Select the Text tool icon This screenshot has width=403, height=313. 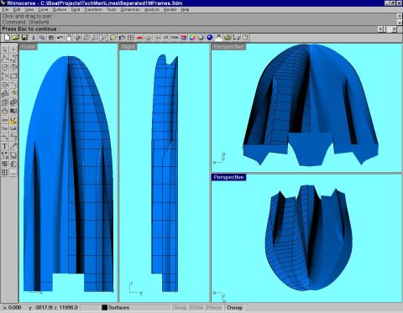point(5,146)
